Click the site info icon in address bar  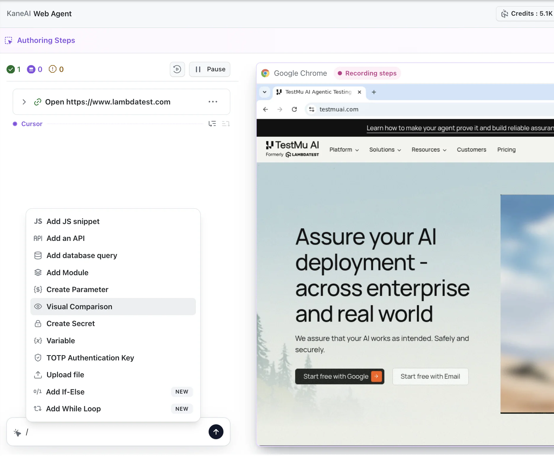click(x=311, y=109)
